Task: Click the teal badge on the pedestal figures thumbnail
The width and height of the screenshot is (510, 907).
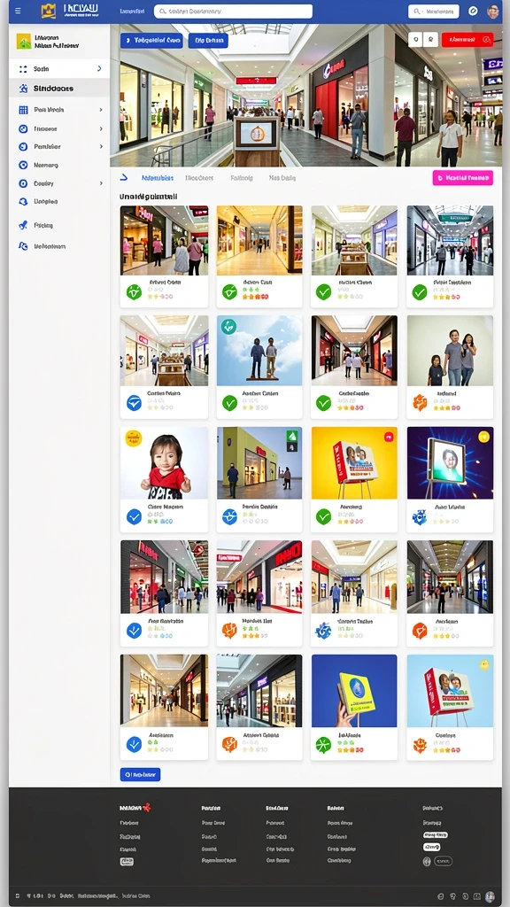Action: tap(228, 327)
